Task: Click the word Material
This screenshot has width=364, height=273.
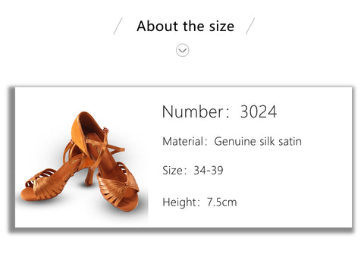Action: click(x=183, y=141)
